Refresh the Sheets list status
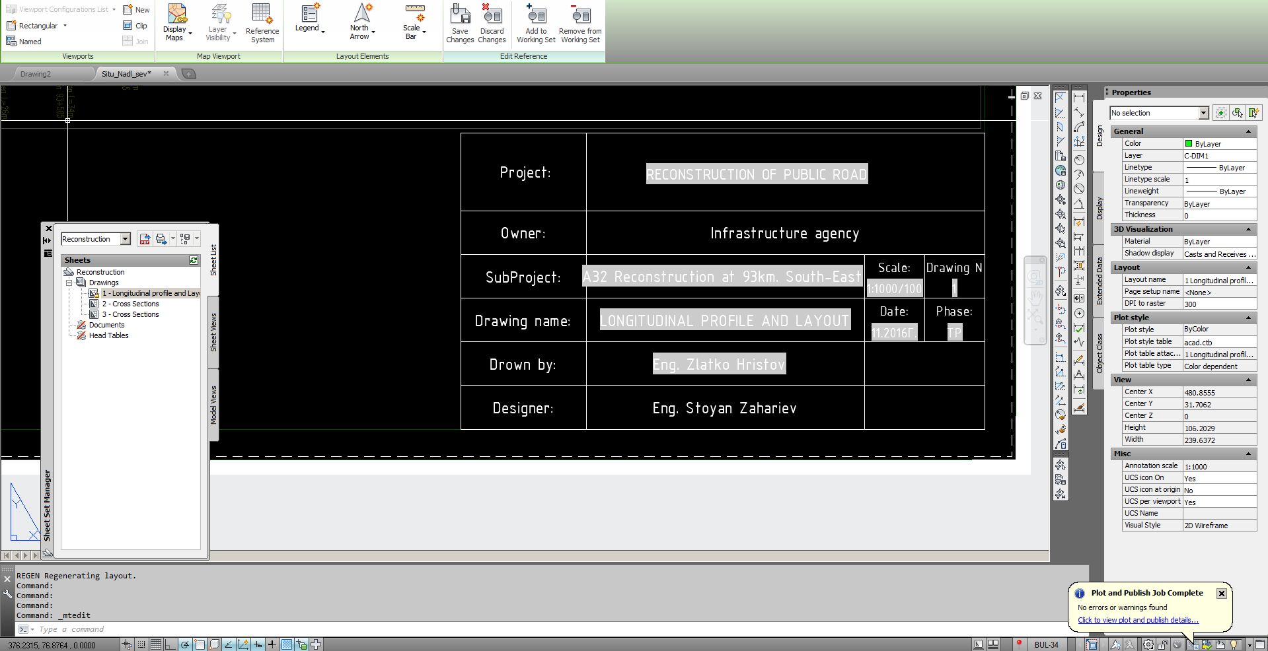Image resolution: width=1268 pixels, height=651 pixels. [x=194, y=260]
